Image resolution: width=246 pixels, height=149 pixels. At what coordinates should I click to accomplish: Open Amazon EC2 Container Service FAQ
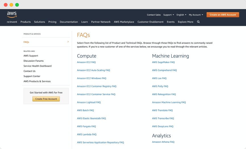pos(96,94)
